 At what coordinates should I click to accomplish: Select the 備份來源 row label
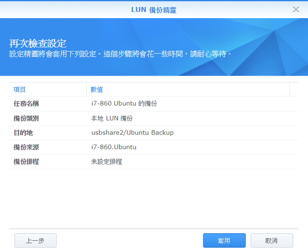(26, 147)
